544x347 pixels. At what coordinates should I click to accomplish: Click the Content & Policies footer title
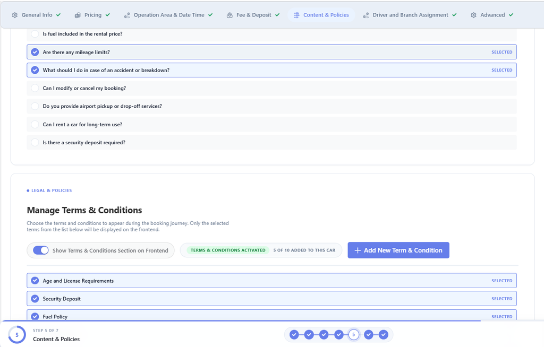(56, 340)
